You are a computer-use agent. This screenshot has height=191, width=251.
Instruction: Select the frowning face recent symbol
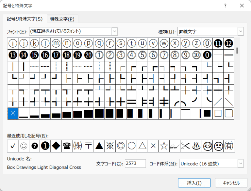click(x=218, y=146)
